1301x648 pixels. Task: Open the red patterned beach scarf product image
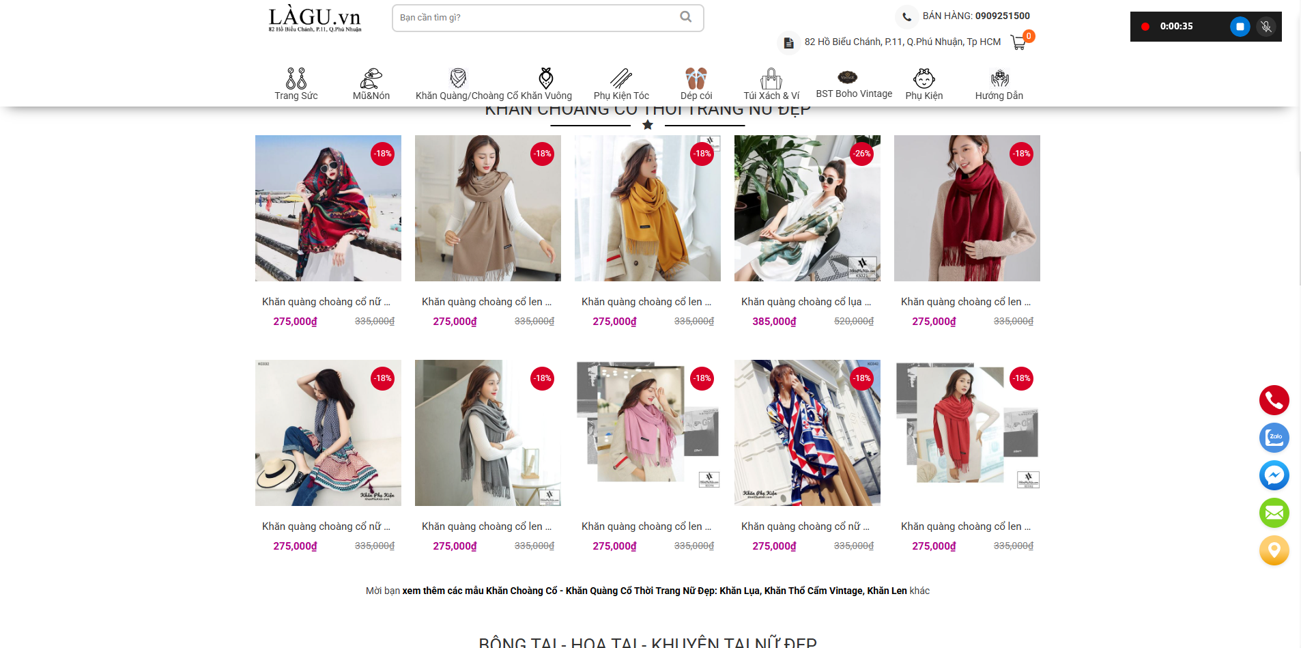[x=328, y=208]
